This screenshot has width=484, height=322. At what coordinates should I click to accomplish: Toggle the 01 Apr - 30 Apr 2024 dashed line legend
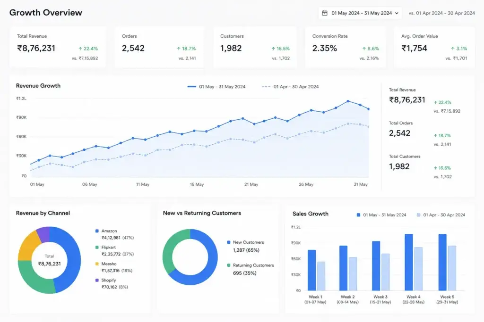pos(290,87)
